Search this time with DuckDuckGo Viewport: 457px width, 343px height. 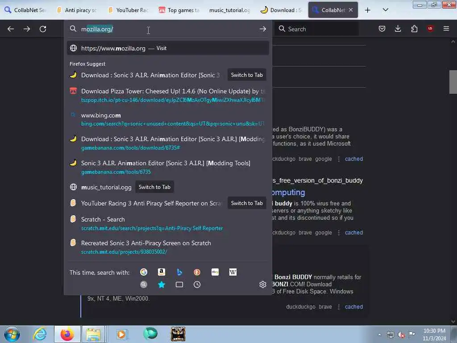pyautogui.click(x=197, y=272)
